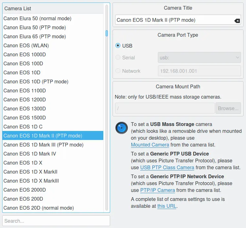Select Canon EOS 1000D in list
246x228 pixels.
point(53,54)
